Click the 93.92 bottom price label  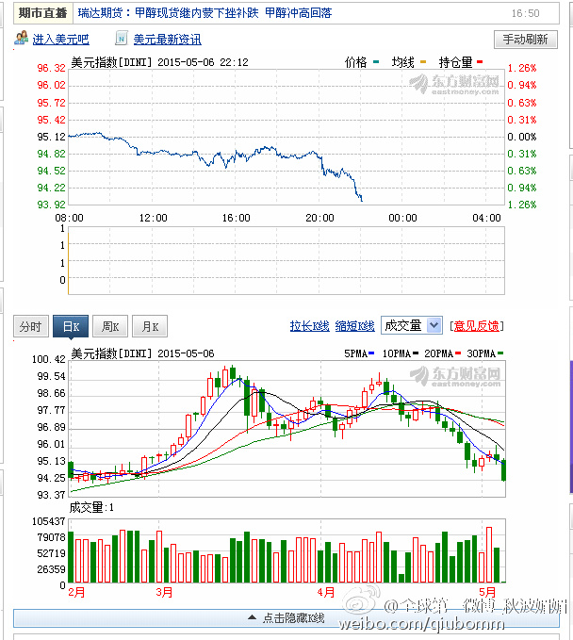pos(51,205)
